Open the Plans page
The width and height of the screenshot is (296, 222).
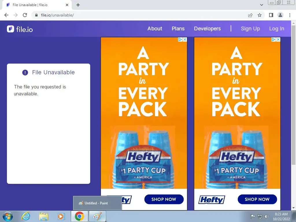point(178,29)
